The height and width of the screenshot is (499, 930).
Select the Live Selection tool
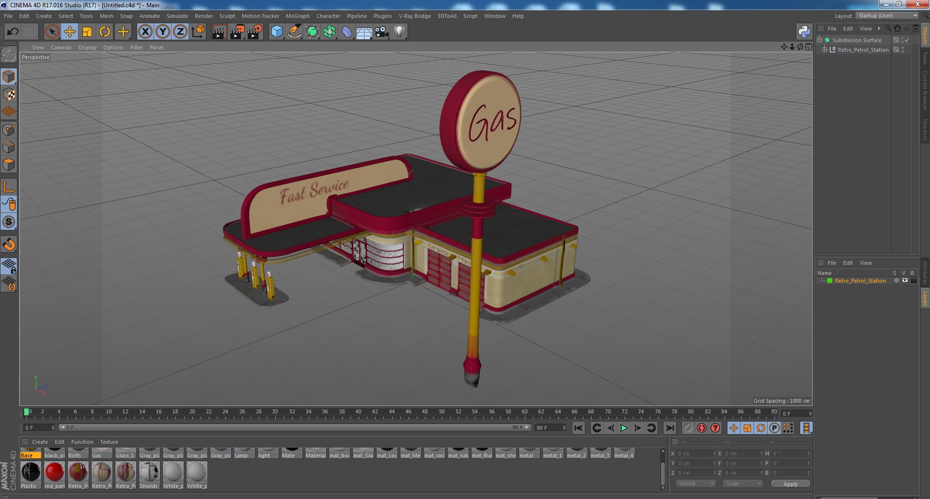52,32
